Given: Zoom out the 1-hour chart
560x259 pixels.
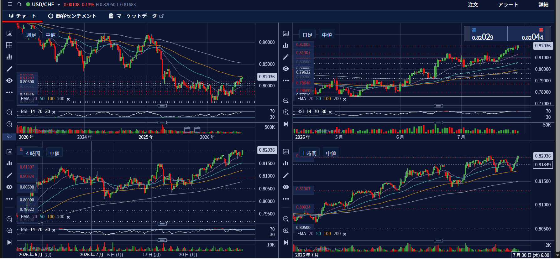Looking at the screenshot, I should coord(286,219).
